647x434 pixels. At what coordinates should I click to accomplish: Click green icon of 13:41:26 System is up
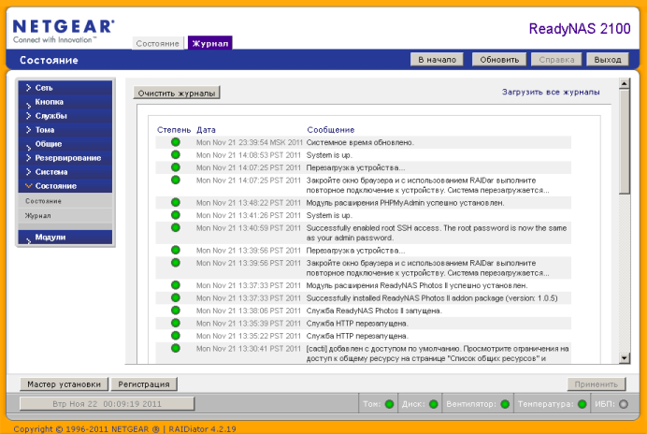(176, 215)
